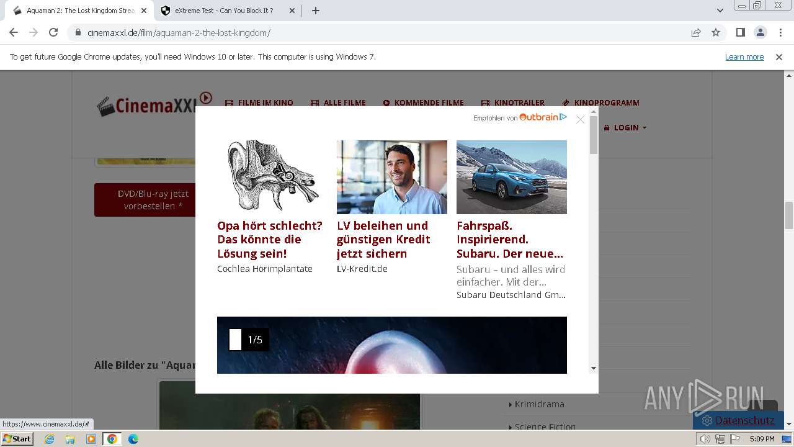The height and width of the screenshot is (447, 794).
Task: Close the Outbrain popup overlay
Action: click(x=580, y=119)
